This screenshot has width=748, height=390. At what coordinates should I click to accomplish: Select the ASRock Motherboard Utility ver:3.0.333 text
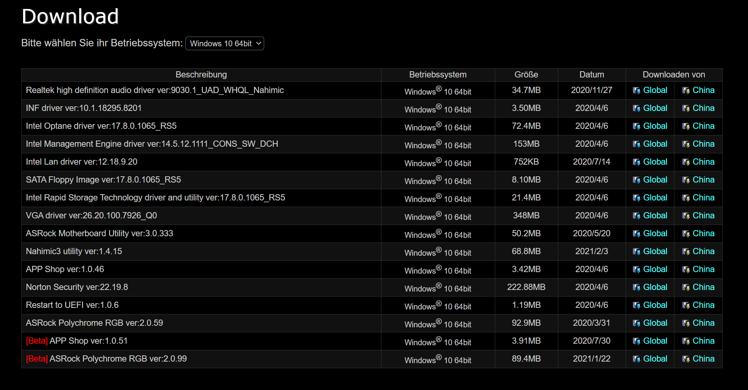pyautogui.click(x=99, y=234)
